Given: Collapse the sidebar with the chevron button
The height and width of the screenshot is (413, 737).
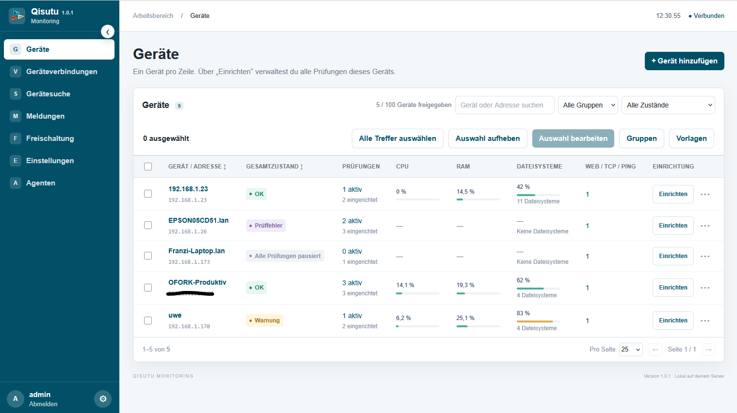Looking at the screenshot, I should coord(108,32).
